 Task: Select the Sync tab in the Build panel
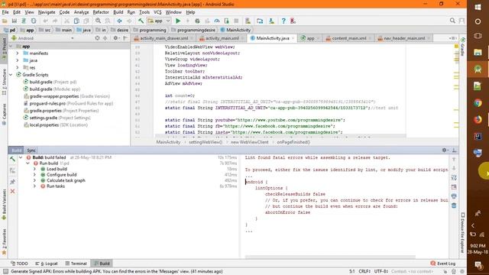[x=31, y=150]
